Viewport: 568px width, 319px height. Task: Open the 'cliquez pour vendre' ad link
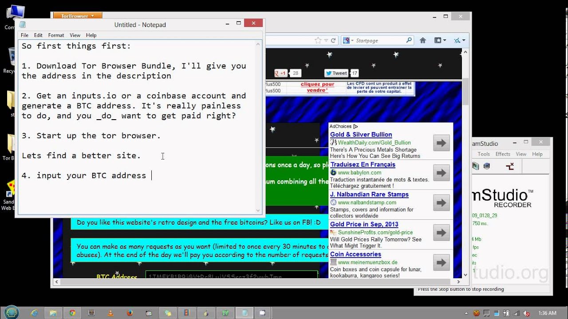317,87
